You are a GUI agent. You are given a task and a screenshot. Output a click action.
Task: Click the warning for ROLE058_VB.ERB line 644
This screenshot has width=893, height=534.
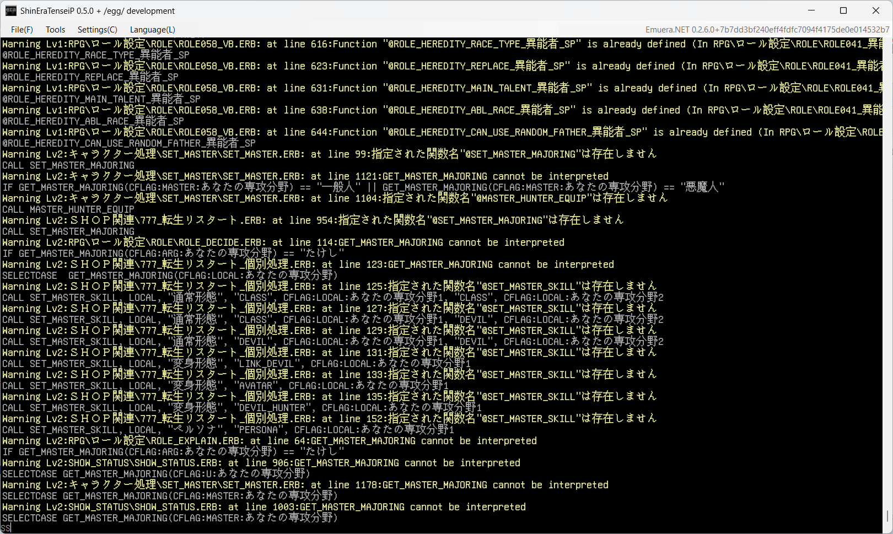(442, 132)
